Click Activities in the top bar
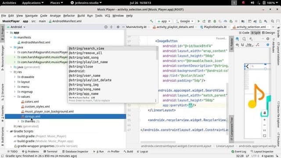This screenshot has height=158, width=281. pos(9,3)
